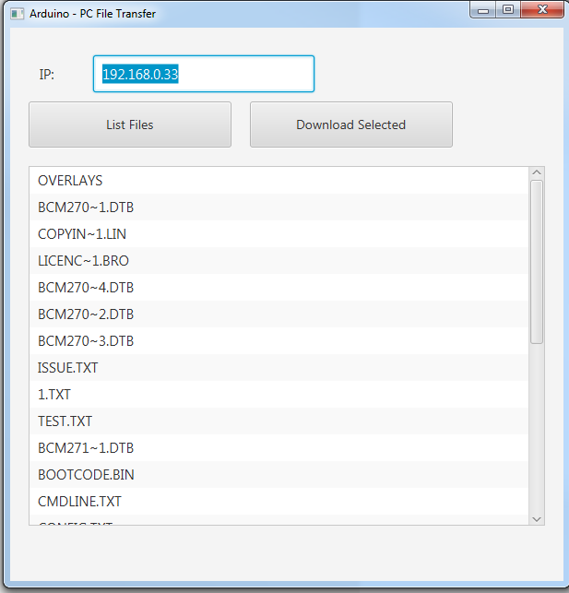Close the Arduino - PC File Transfer window
This screenshot has height=593, width=569.
[542, 10]
